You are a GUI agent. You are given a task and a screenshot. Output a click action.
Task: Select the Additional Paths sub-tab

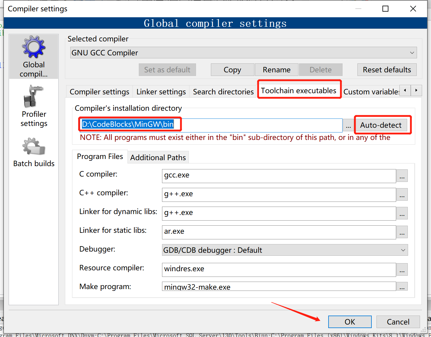pyautogui.click(x=158, y=157)
